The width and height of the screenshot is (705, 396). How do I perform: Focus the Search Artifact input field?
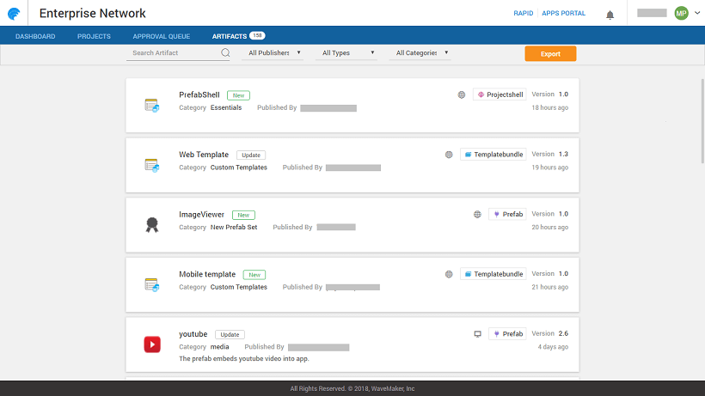175,53
